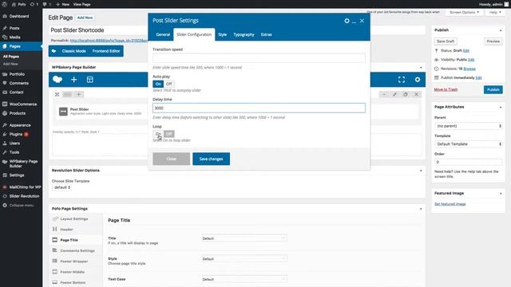The image size is (511, 287).
Task: Click the Delay time field
Action: click(259, 108)
